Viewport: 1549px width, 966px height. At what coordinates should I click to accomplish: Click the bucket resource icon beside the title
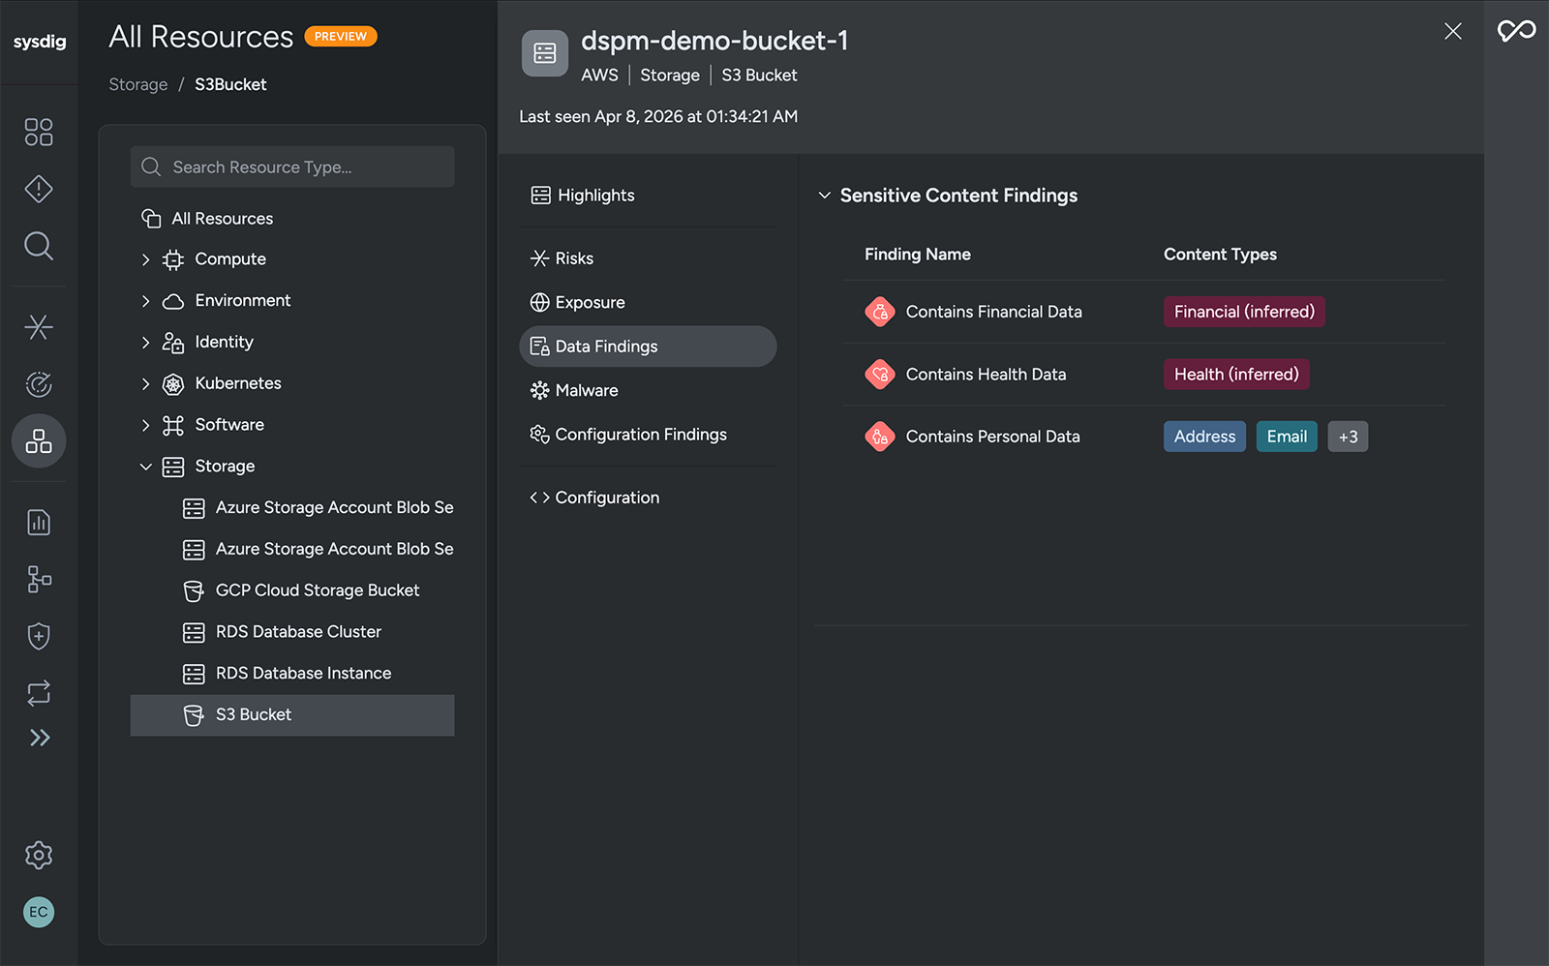click(x=545, y=52)
